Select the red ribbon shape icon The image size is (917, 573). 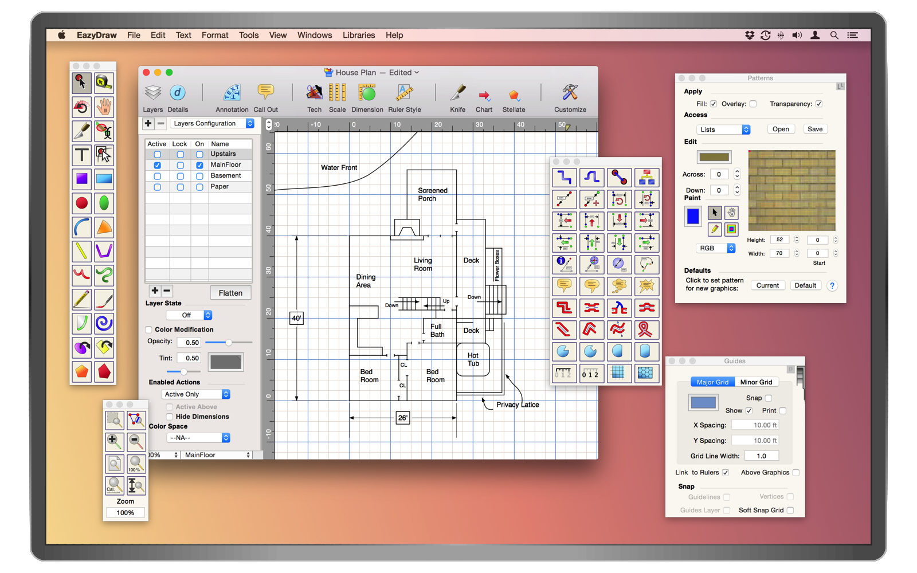pos(646,329)
